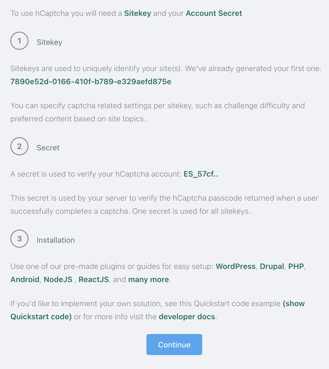Click the truncated ES_57cf secret

(201, 174)
